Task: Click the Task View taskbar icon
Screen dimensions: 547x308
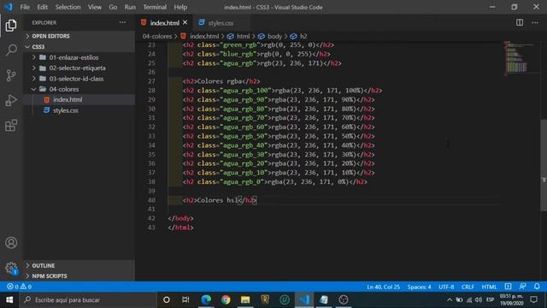Action: 185,299
